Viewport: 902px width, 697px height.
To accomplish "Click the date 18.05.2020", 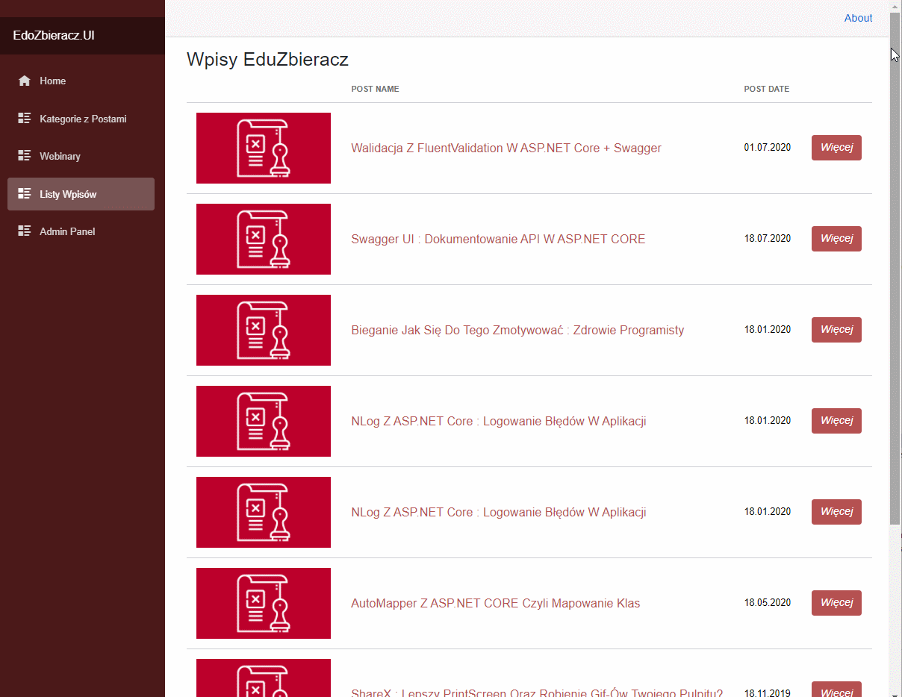I will point(767,603).
